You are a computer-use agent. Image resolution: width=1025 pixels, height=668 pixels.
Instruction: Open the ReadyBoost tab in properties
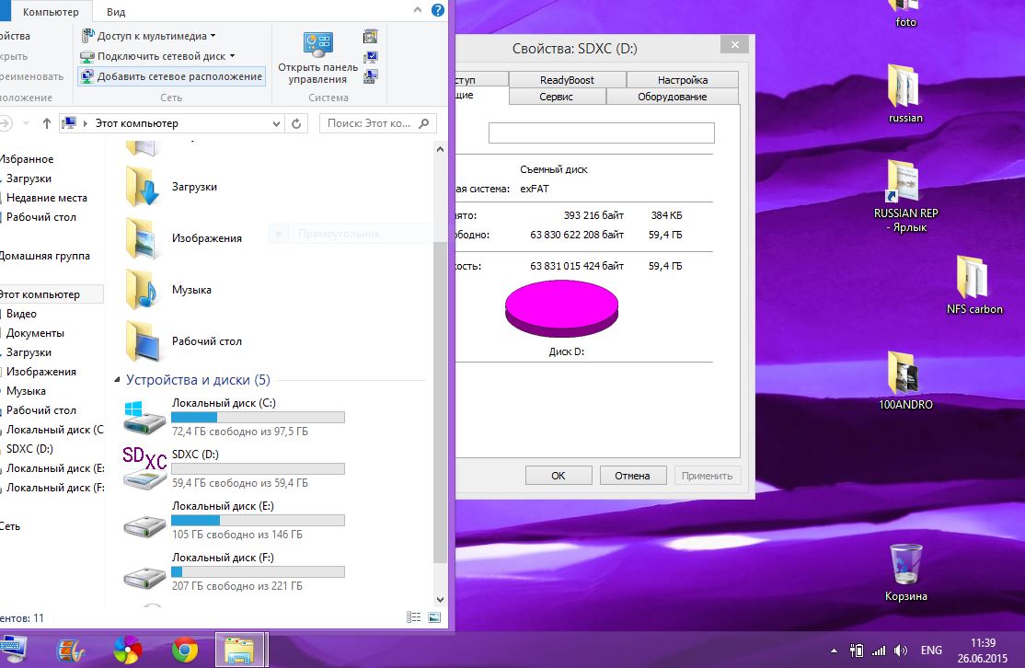pos(567,80)
